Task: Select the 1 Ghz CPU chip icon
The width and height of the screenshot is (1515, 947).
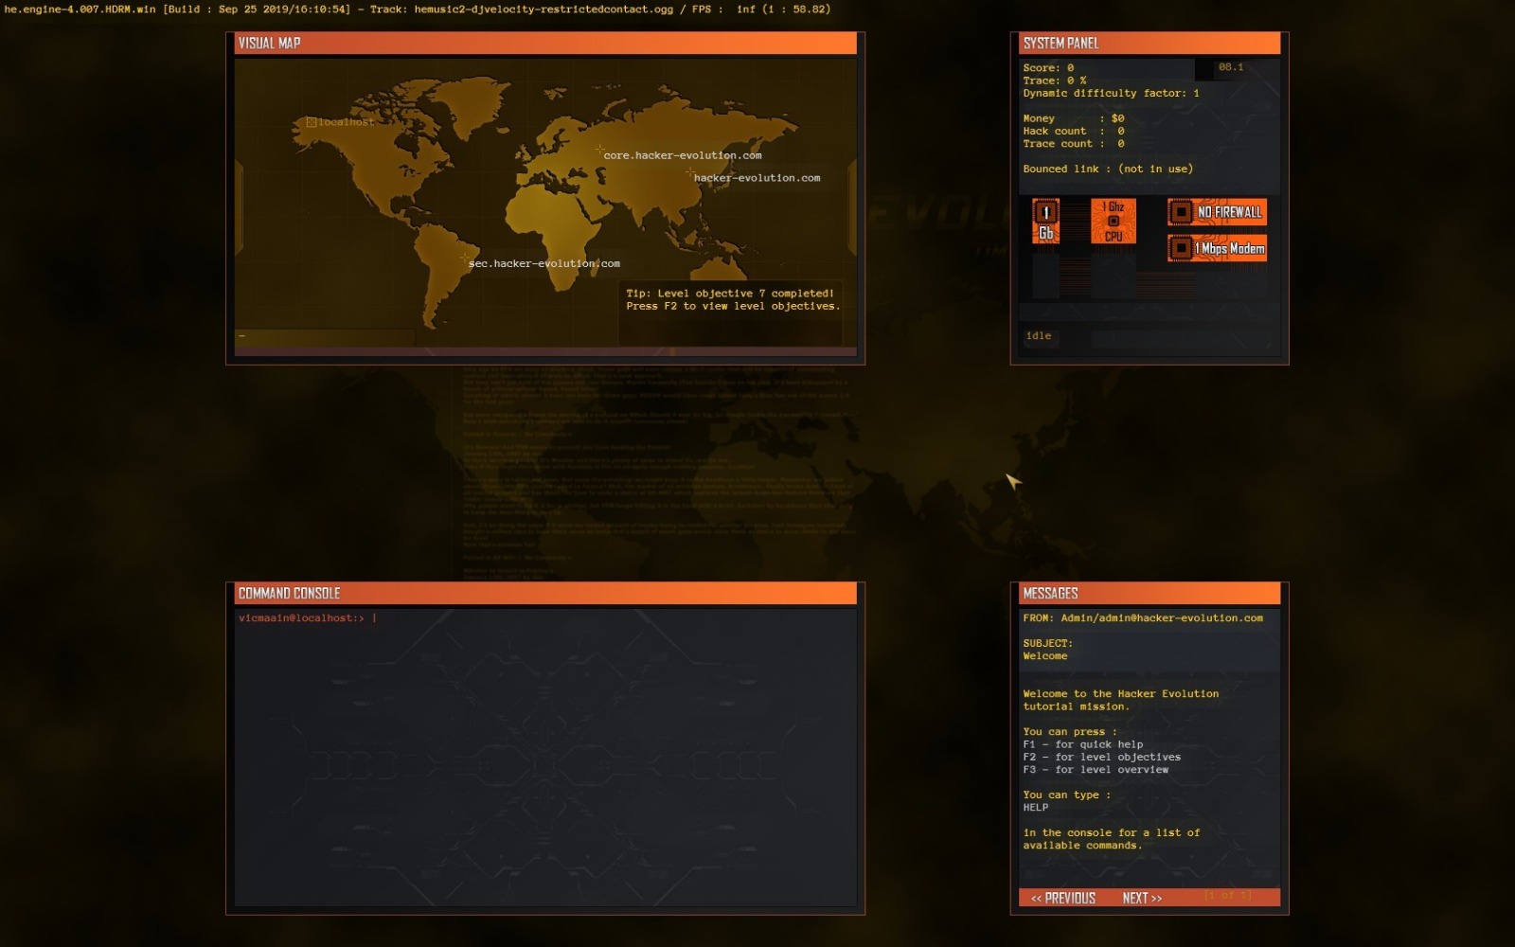Action: tap(1112, 219)
